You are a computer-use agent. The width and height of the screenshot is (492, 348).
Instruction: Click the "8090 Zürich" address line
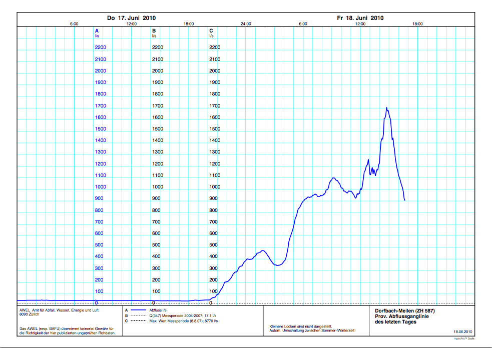[29, 314]
